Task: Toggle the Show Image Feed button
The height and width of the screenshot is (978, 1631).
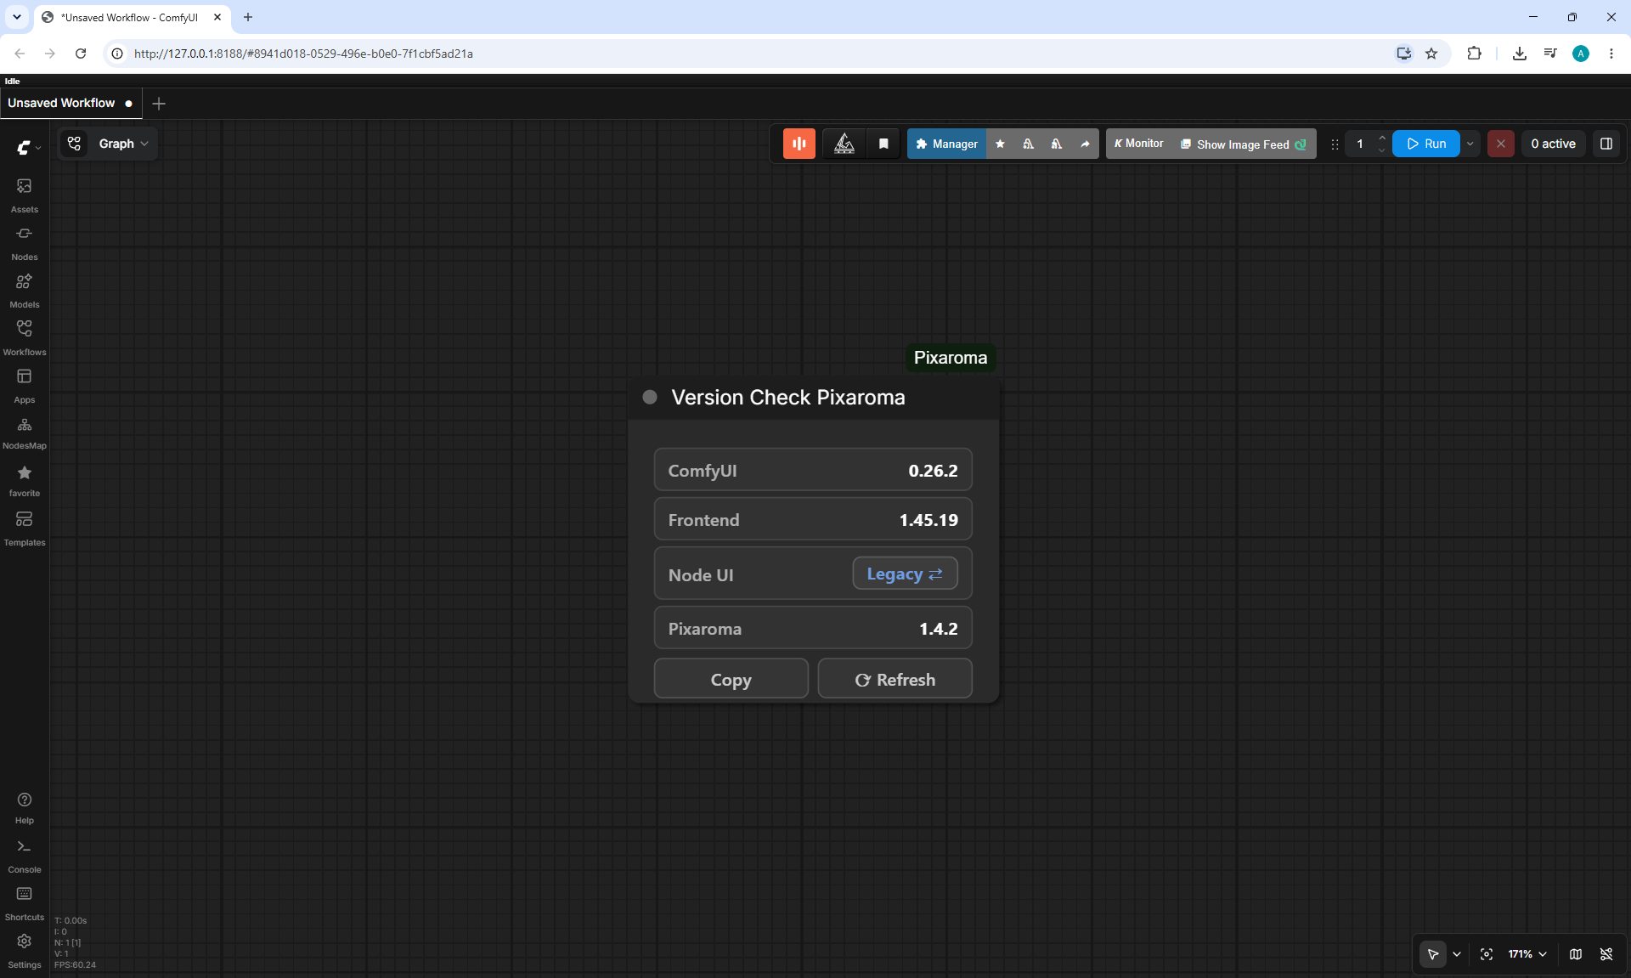Action: coord(1244,144)
